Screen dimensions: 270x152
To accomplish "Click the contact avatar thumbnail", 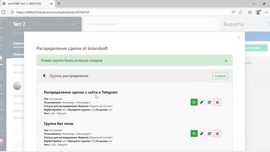I will click(x=17, y=86).
